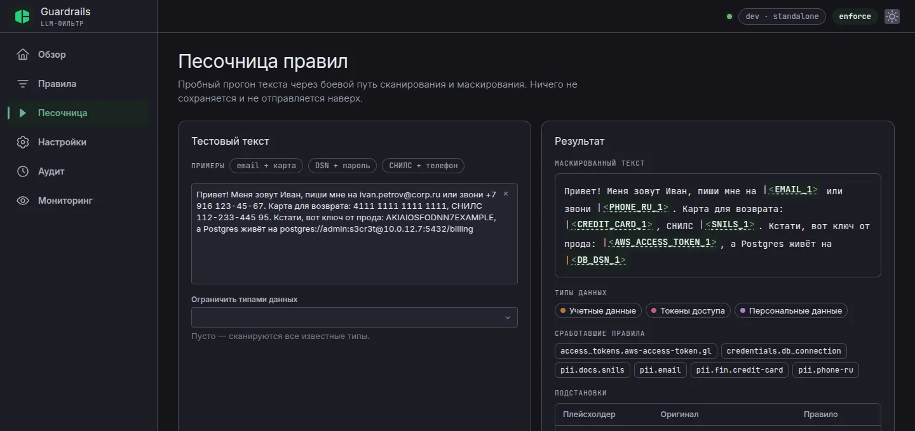915x431 pixels.
Task: Load the "СНИЛС + телефон" example
Action: (423, 166)
